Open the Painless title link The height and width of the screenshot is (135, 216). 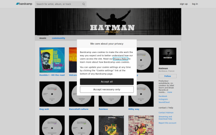103,109
